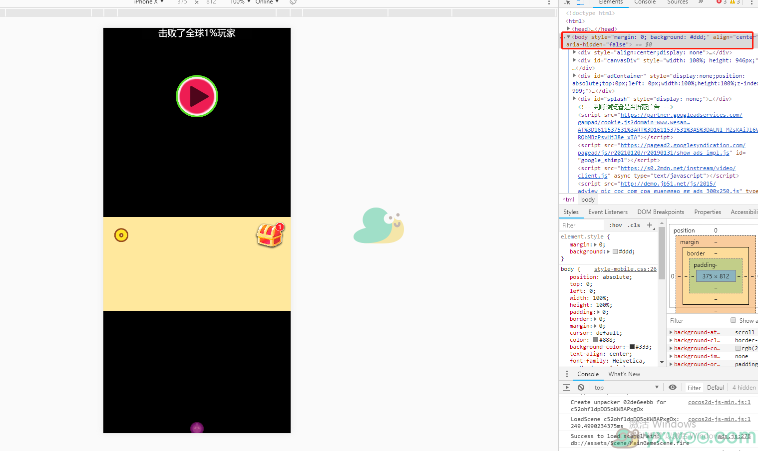Click the Styles pane Filter field

(x=582, y=225)
